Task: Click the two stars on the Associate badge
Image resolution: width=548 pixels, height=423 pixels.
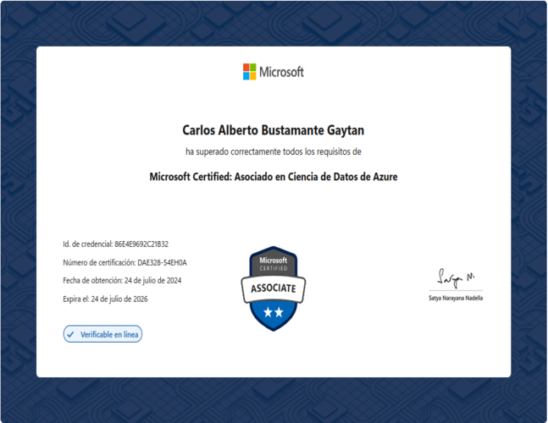Action: [x=274, y=312]
